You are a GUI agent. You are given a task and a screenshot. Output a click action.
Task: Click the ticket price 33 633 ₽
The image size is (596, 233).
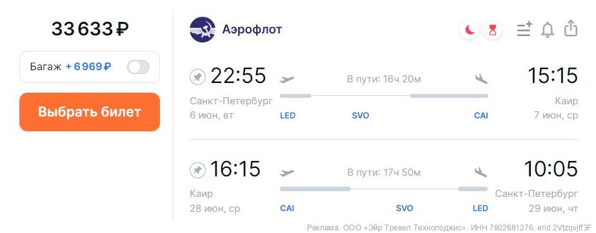(x=90, y=29)
